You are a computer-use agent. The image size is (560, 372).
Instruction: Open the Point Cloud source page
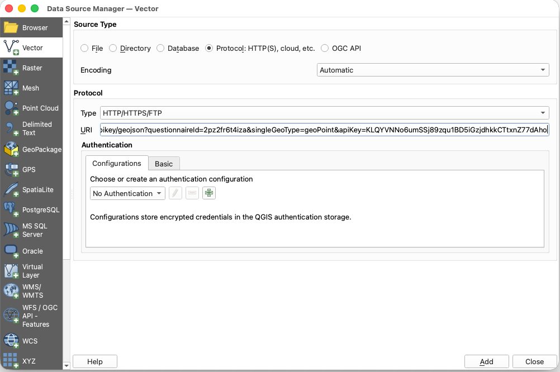click(x=31, y=108)
